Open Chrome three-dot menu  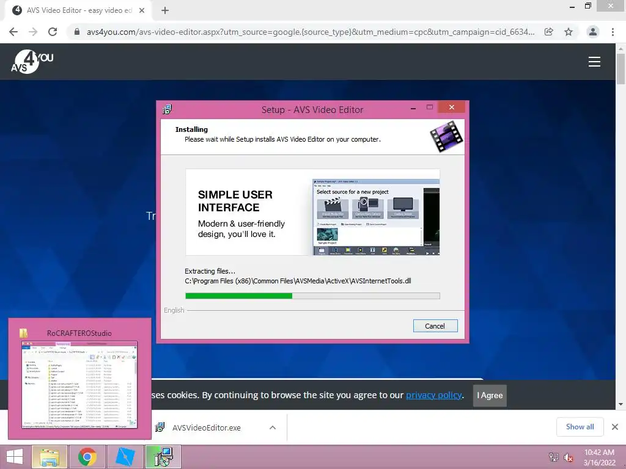tap(613, 32)
